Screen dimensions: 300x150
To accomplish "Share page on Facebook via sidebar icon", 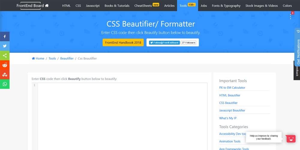I will [4, 37].
